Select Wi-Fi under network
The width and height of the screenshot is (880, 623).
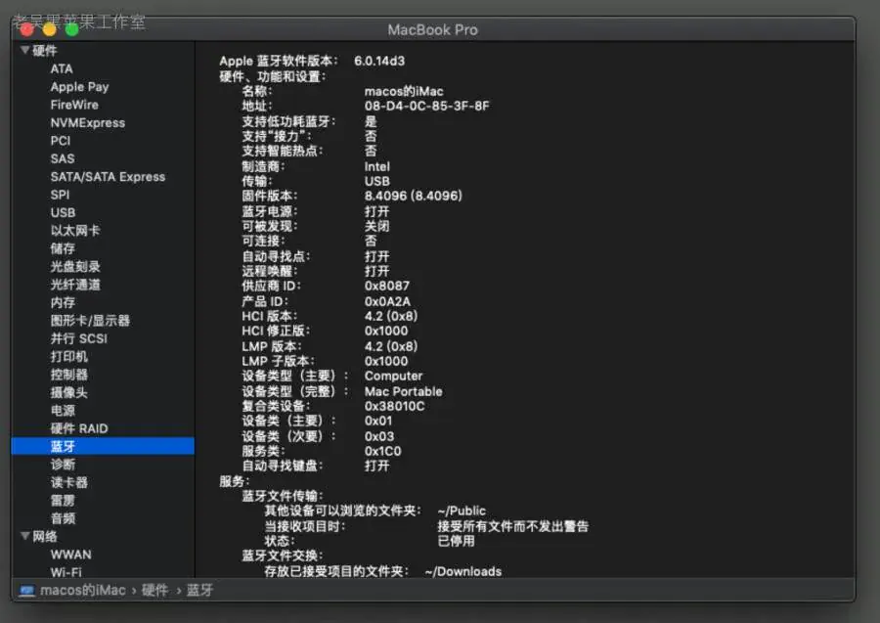point(66,571)
